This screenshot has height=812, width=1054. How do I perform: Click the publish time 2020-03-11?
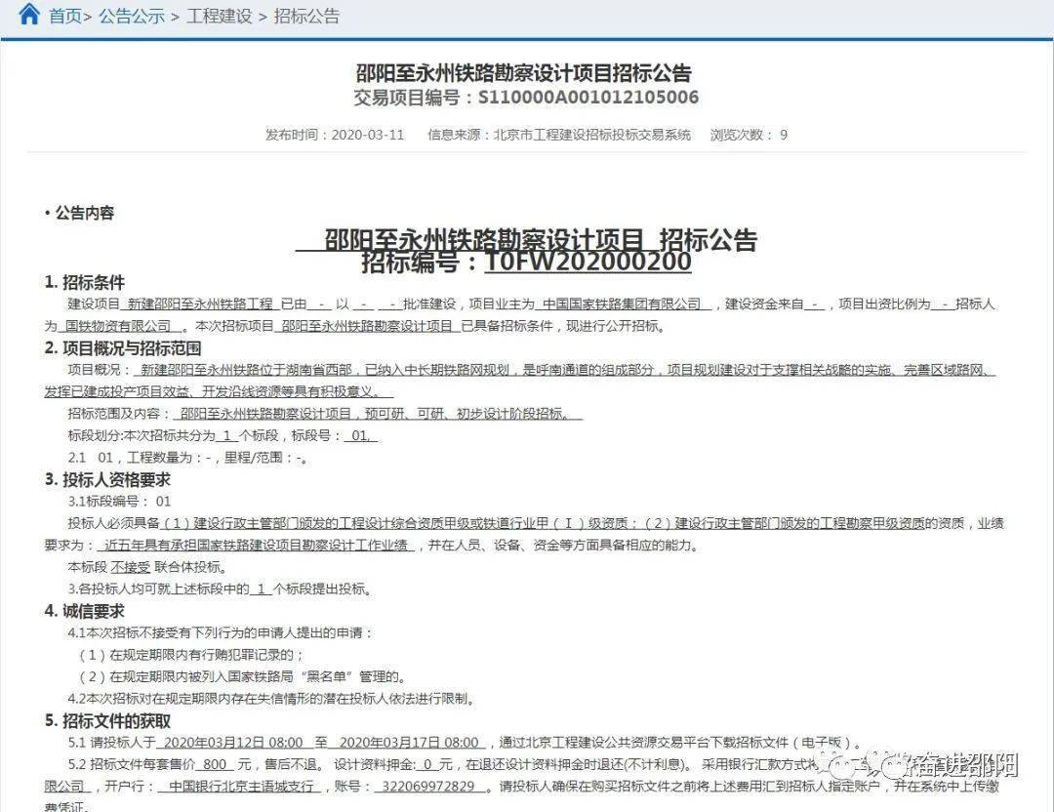(368, 135)
